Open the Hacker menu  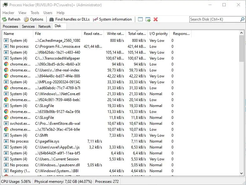(8, 13)
